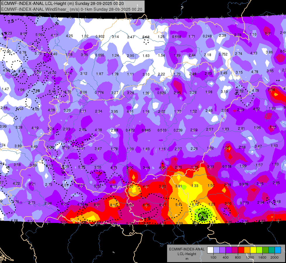Screen dimensions: 286x263
Task: Click wind shear value 4.38
Action: coord(98,130)
